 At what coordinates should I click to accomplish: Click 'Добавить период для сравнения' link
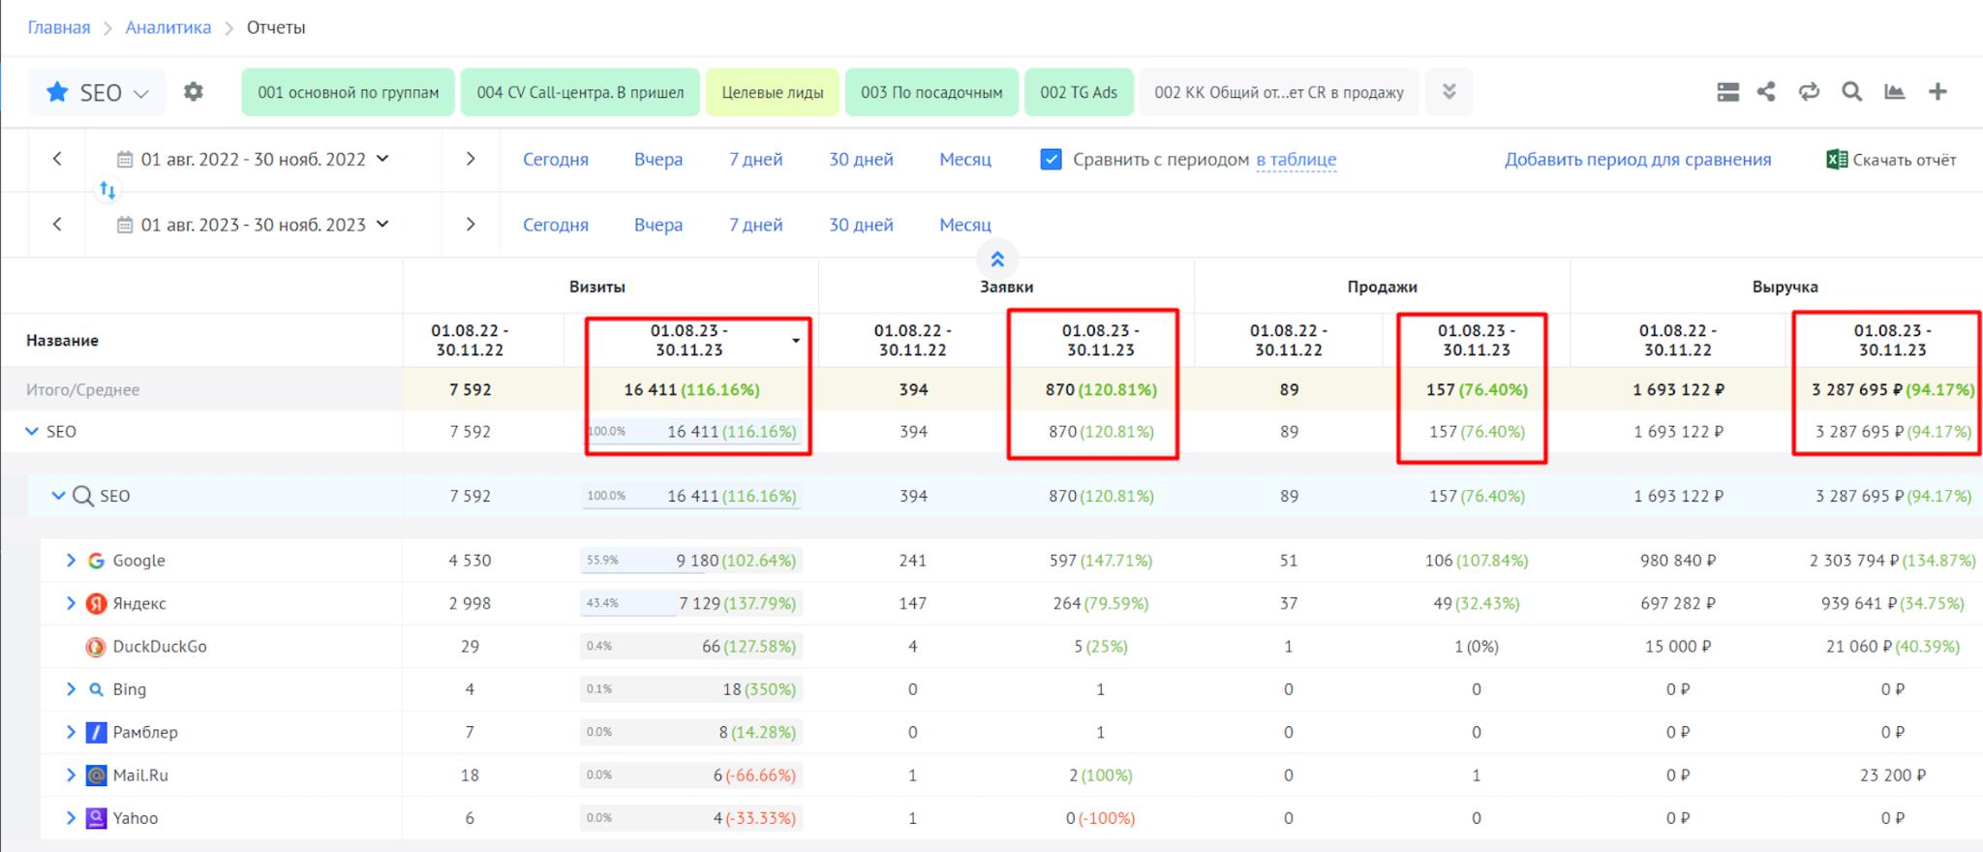pyautogui.click(x=1637, y=160)
